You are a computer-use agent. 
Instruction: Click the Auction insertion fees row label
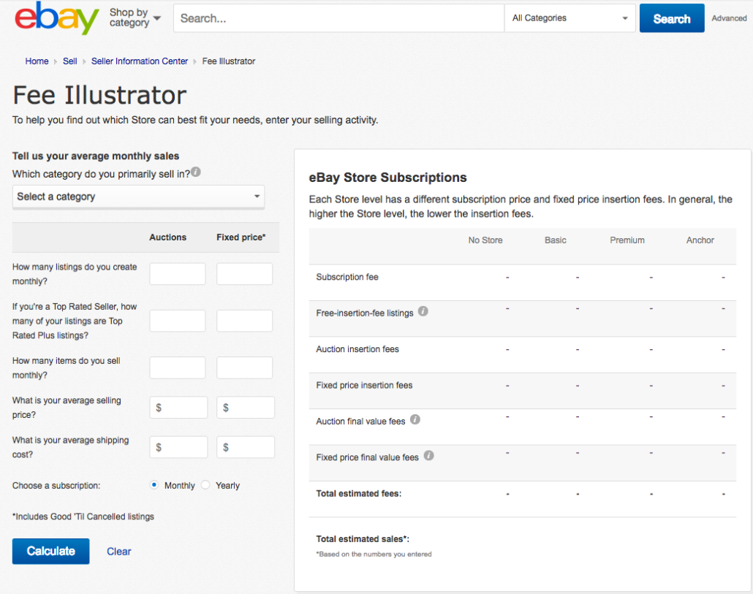(x=357, y=349)
